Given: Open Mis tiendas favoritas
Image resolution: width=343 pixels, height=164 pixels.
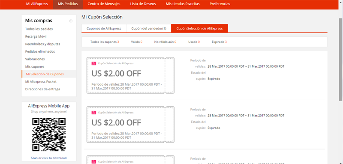Looking at the screenshot, I should (x=183, y=4).
